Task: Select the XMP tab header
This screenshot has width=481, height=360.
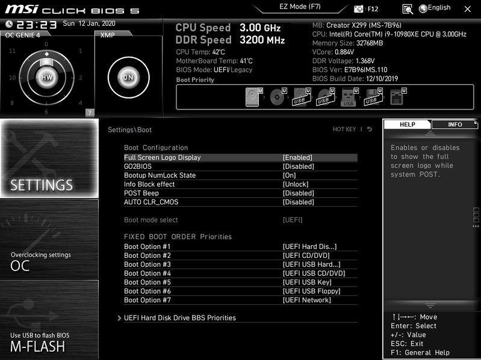Action: point(107,35)
